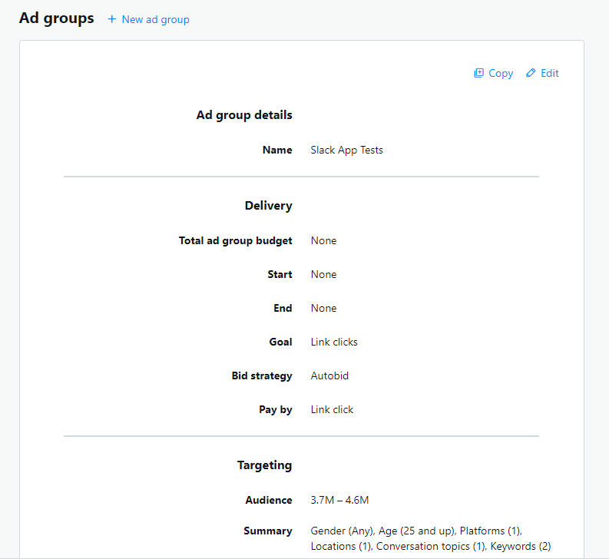Click the Audience estimate 3.7M – 4.6M
Viewport: 609px width, 559px height.
pos(340,500)
